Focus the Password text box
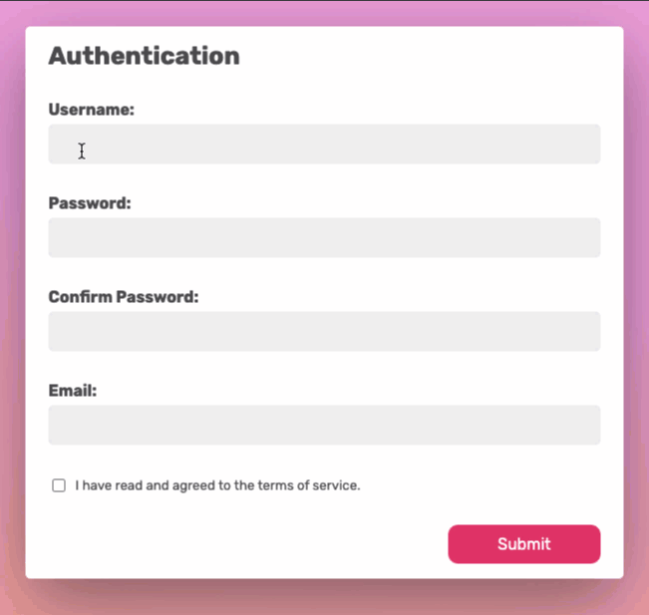This screenshot has width=649, height=615. coord(324,238)
